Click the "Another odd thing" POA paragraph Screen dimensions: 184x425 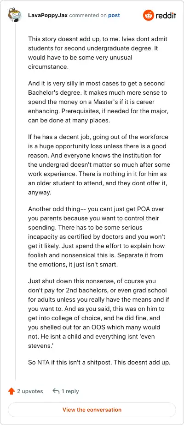97,237
